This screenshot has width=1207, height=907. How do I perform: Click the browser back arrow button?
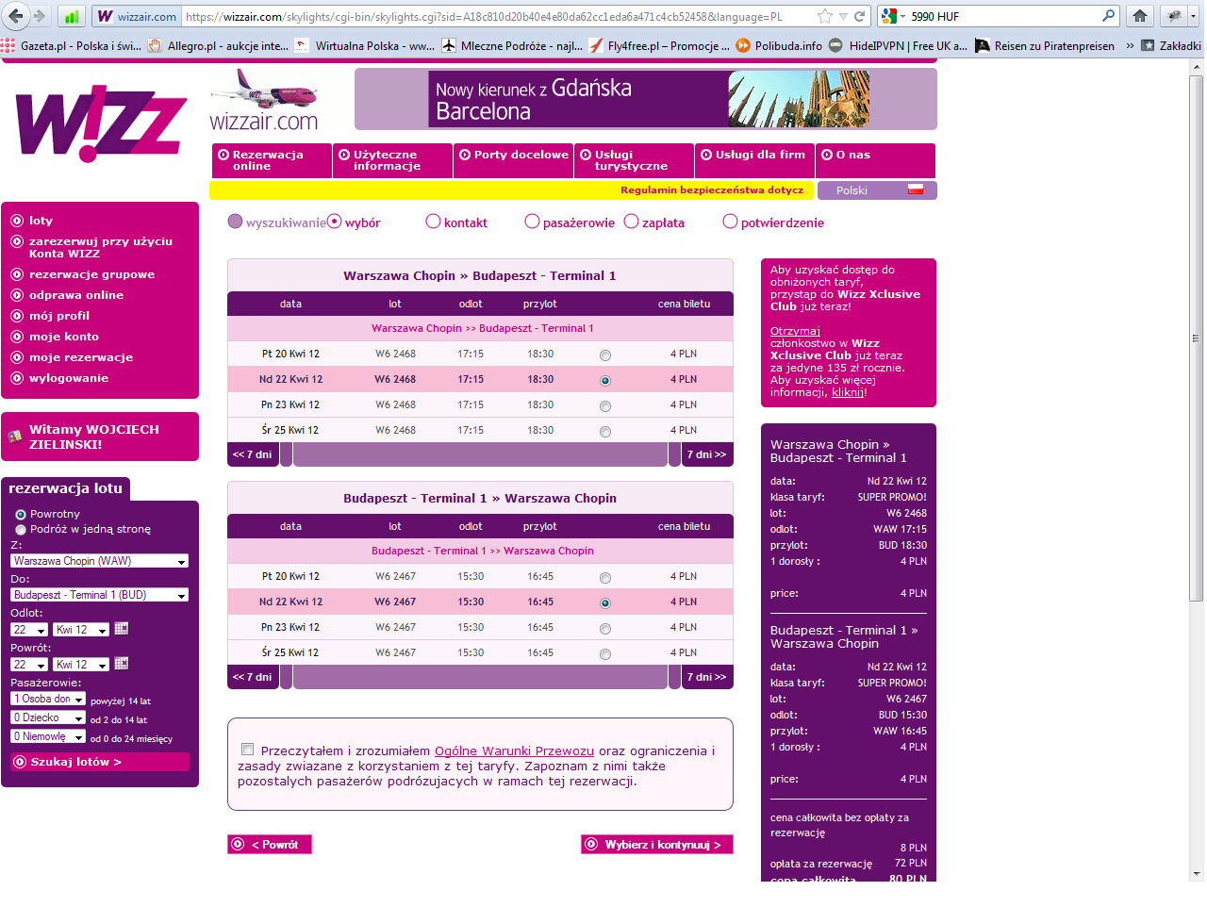tap(16, 16)
